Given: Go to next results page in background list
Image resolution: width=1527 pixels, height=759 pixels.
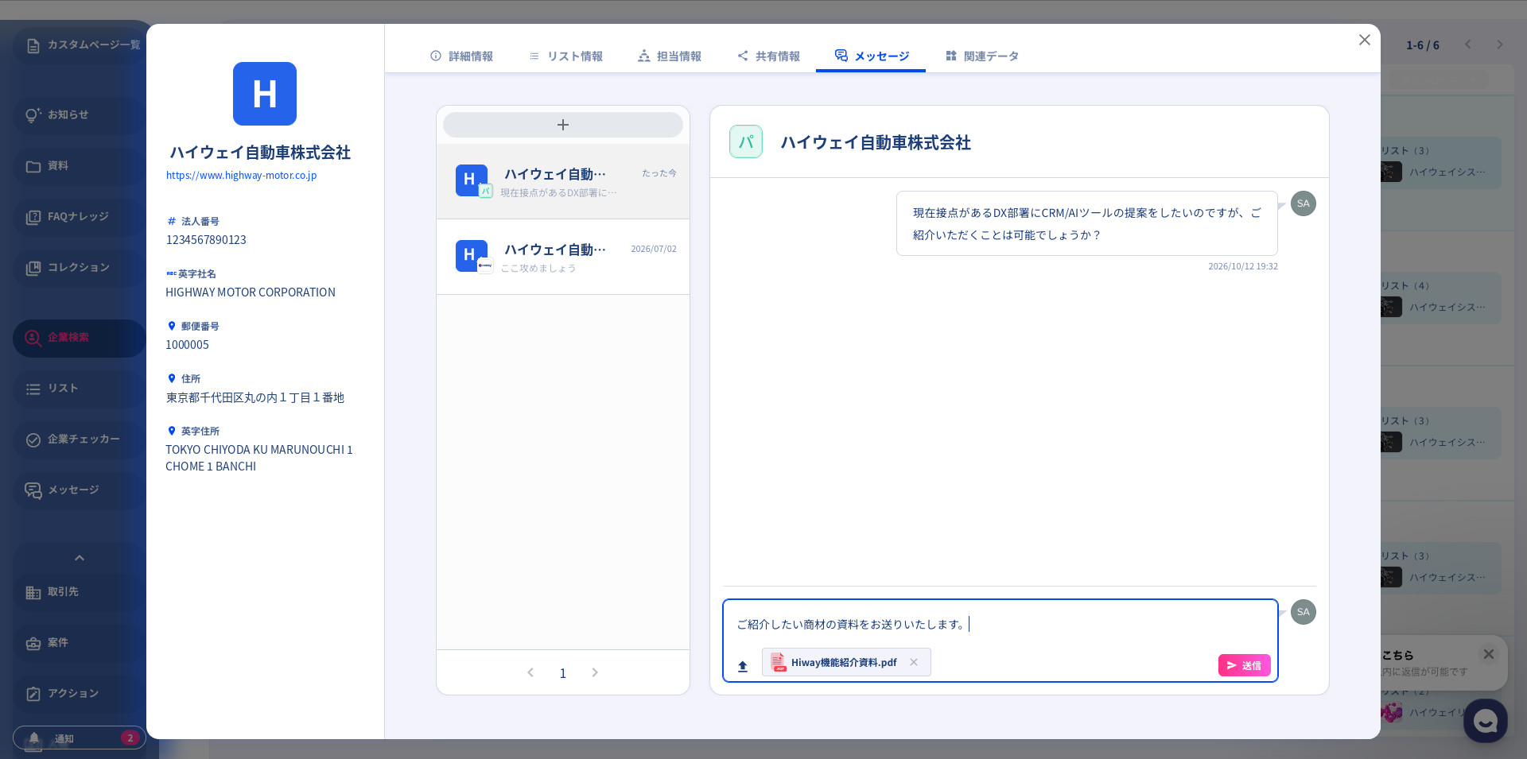Looking at the screenshot, I should pos(1500,45).
